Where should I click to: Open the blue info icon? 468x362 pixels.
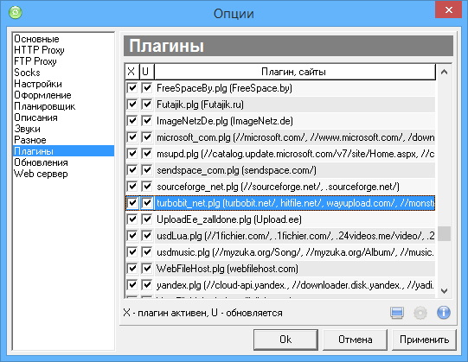coord(444,313)
